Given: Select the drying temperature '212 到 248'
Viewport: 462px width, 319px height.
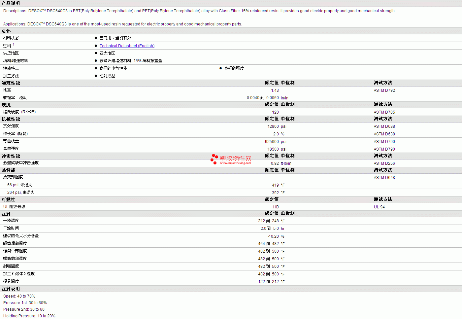Looking at the screenshot, I should 269,221.
